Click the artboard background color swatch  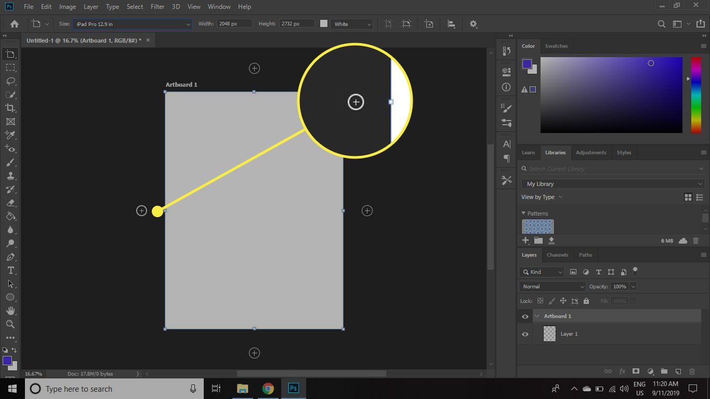click(x=324, y=24)
